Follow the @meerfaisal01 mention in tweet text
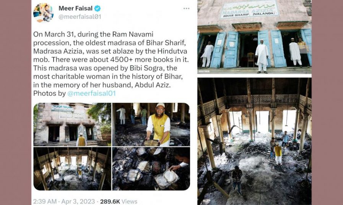This screenshot has height=205, width=343. 91,93
